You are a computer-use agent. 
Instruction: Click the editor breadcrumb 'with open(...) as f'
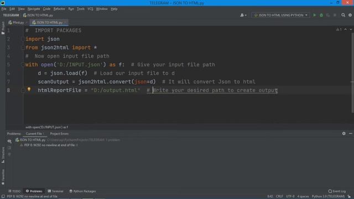(46, 127)
